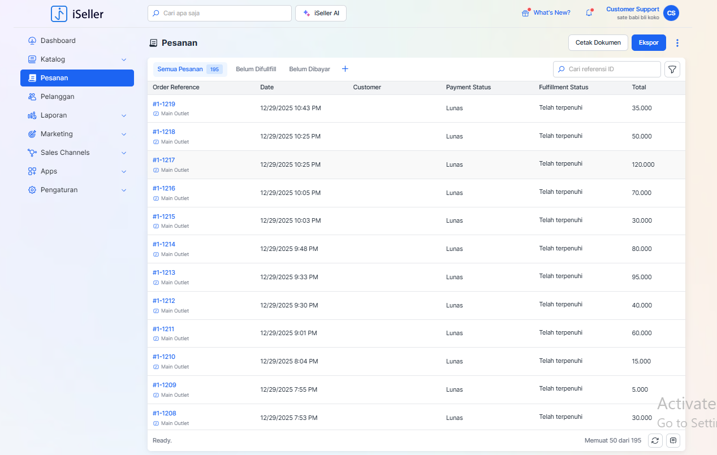717x455 pixels.
Task: Open the iSeller AI assistant
Action: tap(321, 13)
